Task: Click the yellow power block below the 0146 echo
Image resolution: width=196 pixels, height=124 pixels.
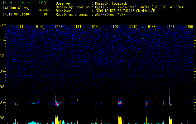Action: pos(120,120)
